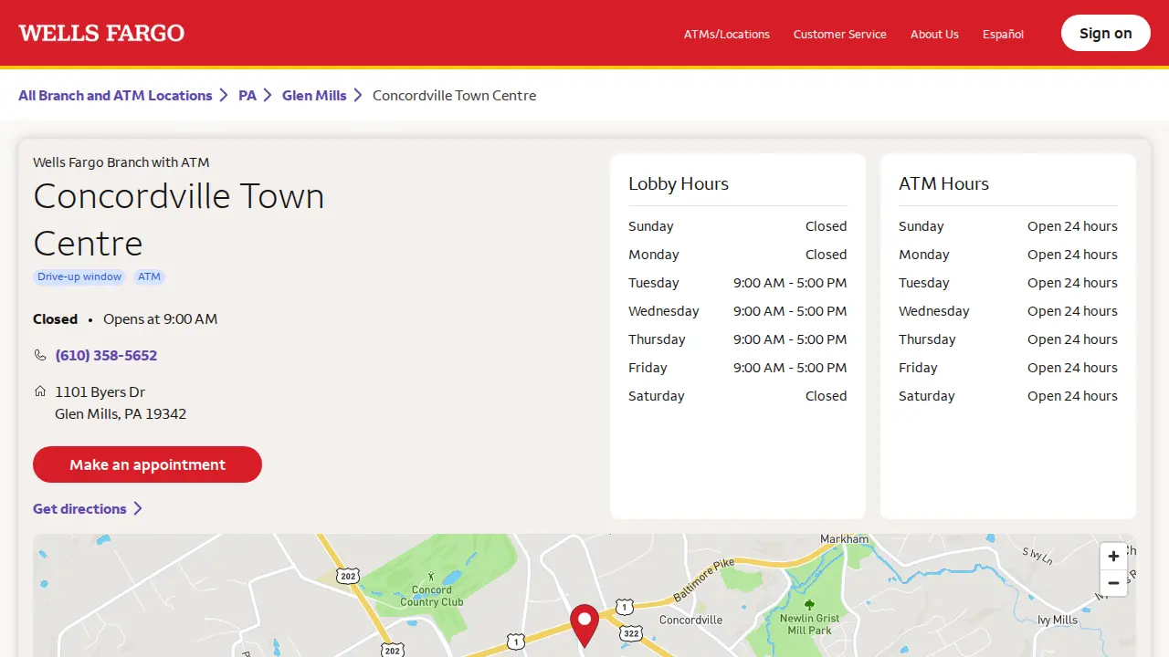
Task: Zoom in on the map
Action: pos(1113,556)
